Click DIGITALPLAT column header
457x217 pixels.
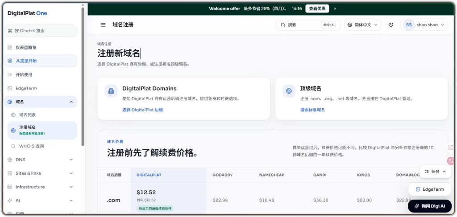coord(149,175)
